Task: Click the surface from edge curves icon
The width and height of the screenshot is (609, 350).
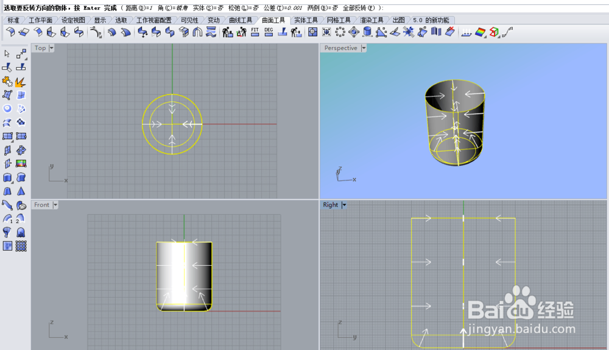Action: (x=21, y=95)
